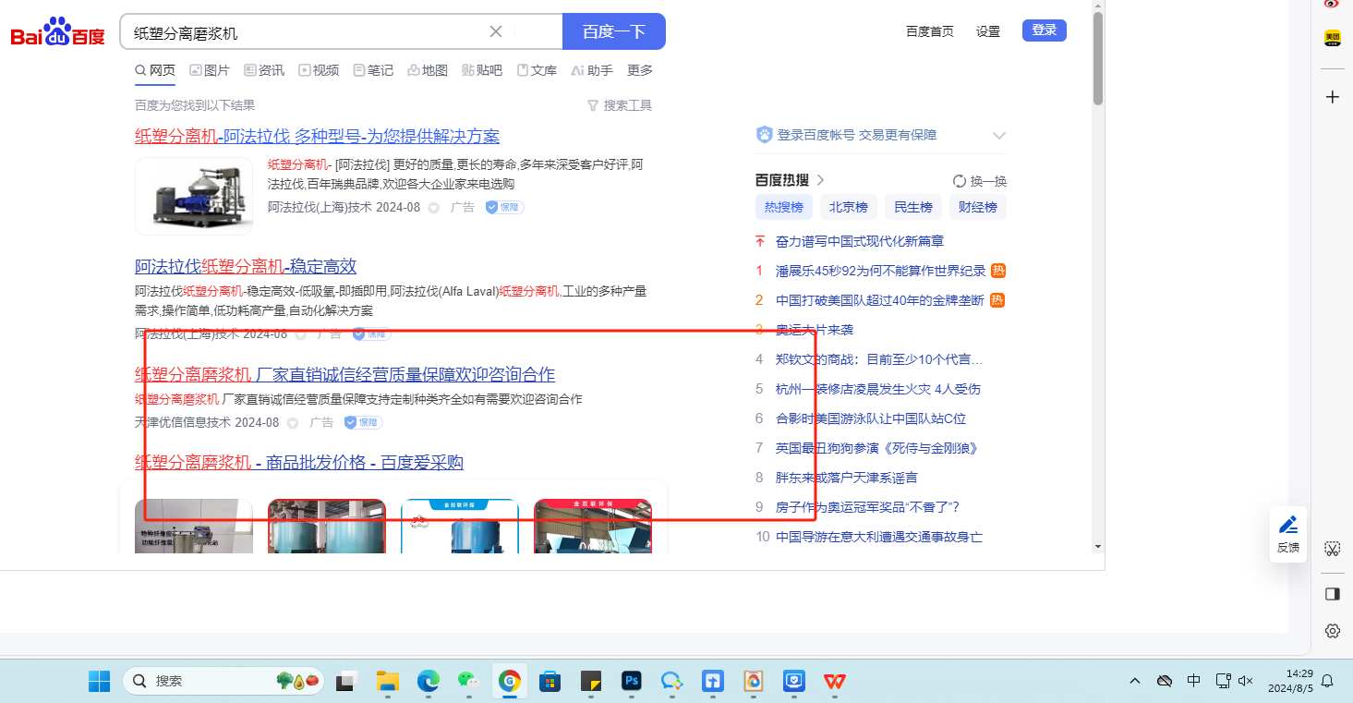Expand the 登录百度帐号 panel chevron

pyautogui.click(x=998, y=135)
